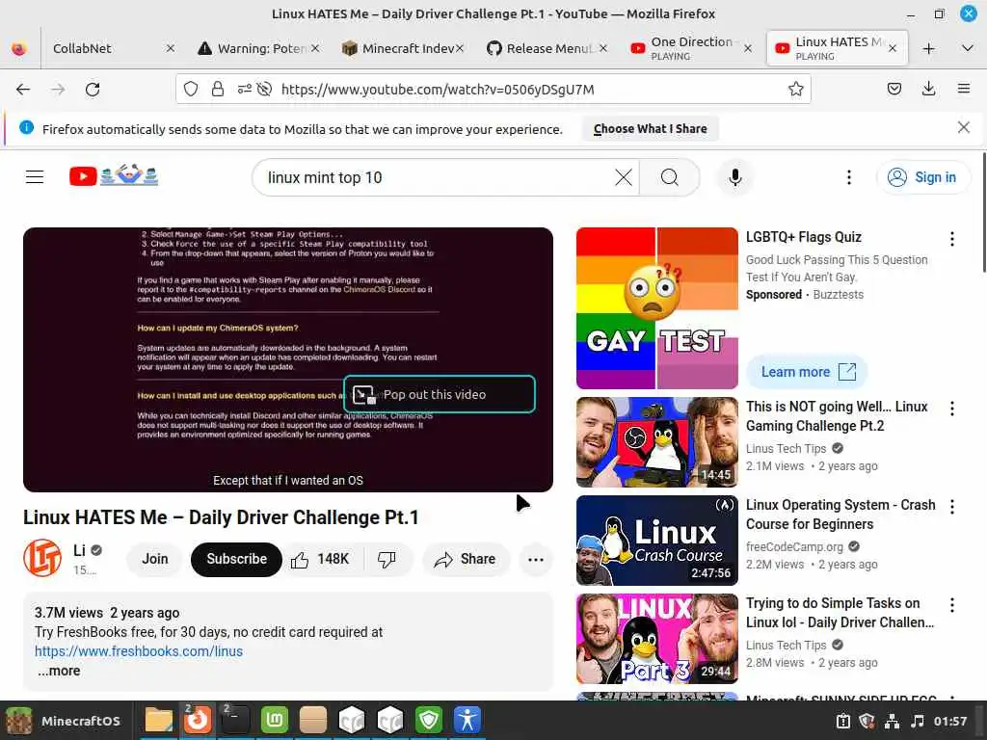Open more actions ellipsis below video
987x740 pixels.
(x=536, y=560)
